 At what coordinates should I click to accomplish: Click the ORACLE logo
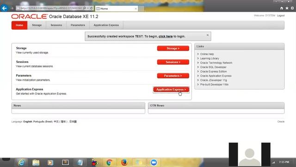click(29, 17)
